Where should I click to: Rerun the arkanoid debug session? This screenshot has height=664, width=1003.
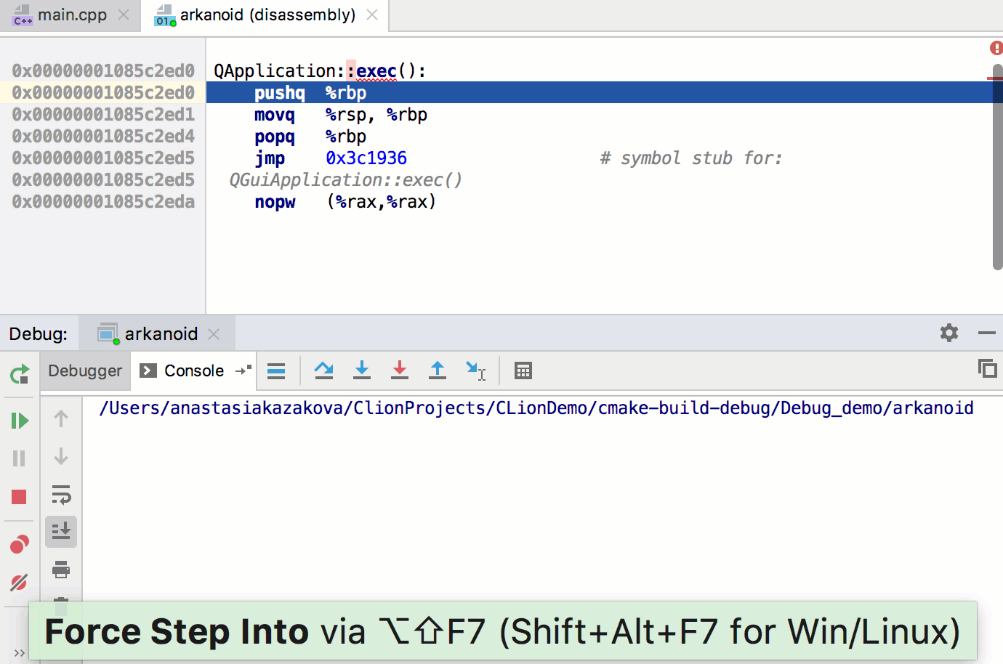(20, 374)
